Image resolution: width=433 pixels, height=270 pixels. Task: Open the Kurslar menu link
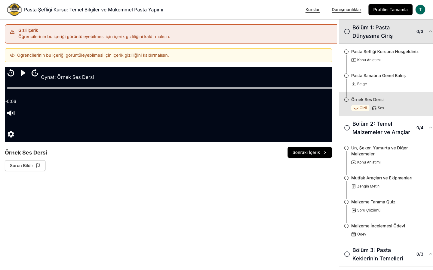[312, 10]
